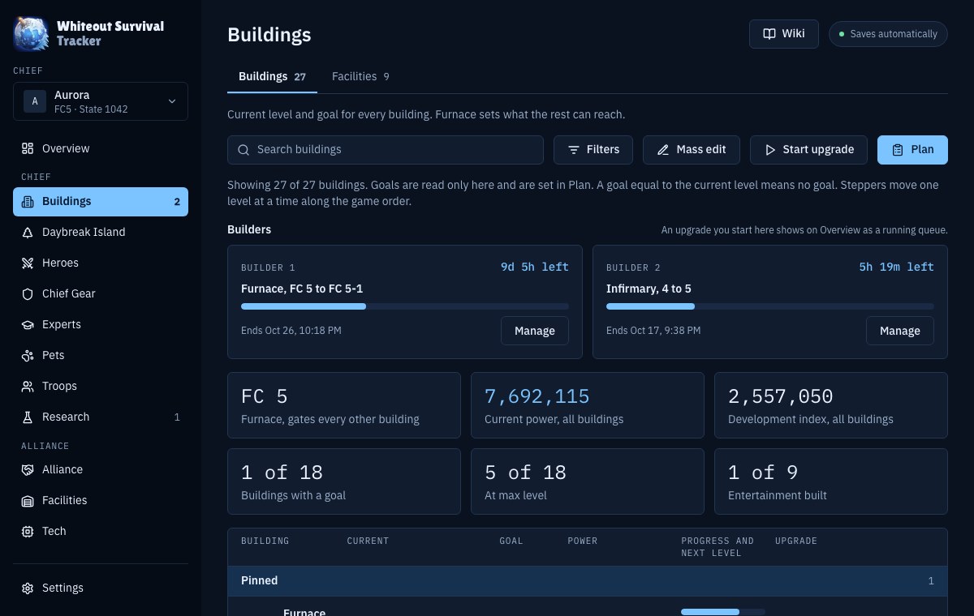Open Settings at sidebar bottom

tap(101, 588)
